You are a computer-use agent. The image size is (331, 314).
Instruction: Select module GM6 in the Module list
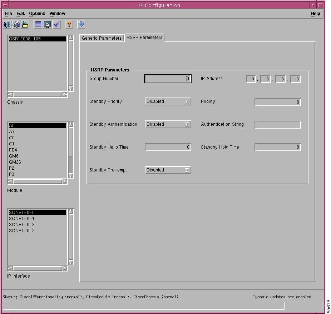pos(14,156)
